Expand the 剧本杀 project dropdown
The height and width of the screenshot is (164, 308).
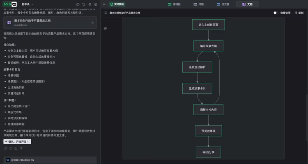click(x=28, y=4)
